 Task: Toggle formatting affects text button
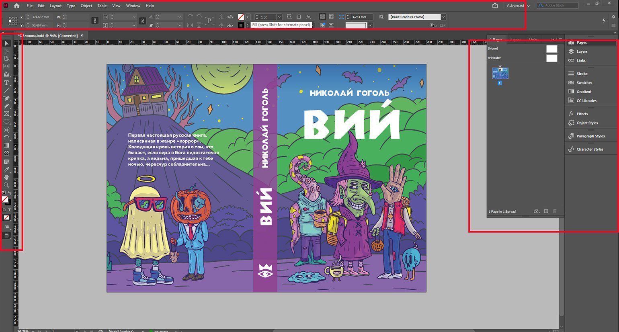[x=9, y=210]
